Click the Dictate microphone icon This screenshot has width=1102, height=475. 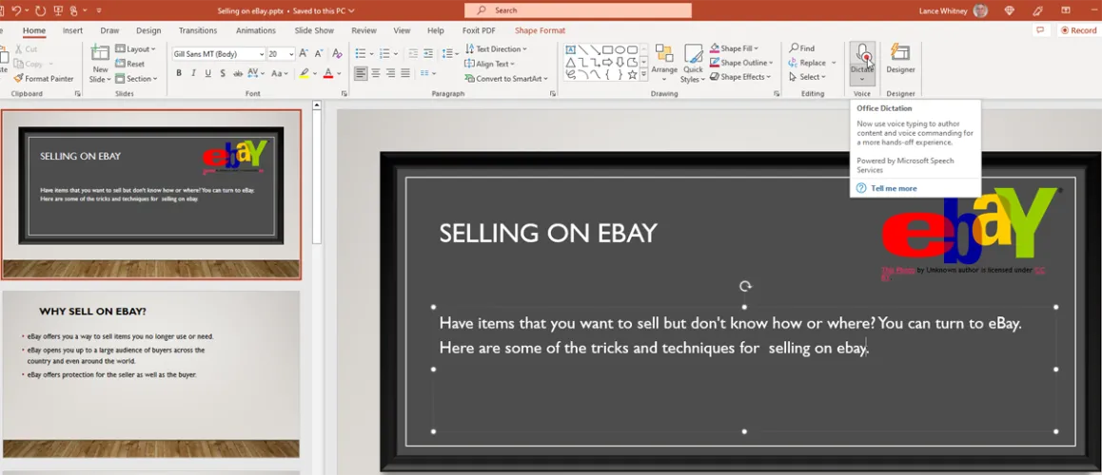tap(862, 54)
